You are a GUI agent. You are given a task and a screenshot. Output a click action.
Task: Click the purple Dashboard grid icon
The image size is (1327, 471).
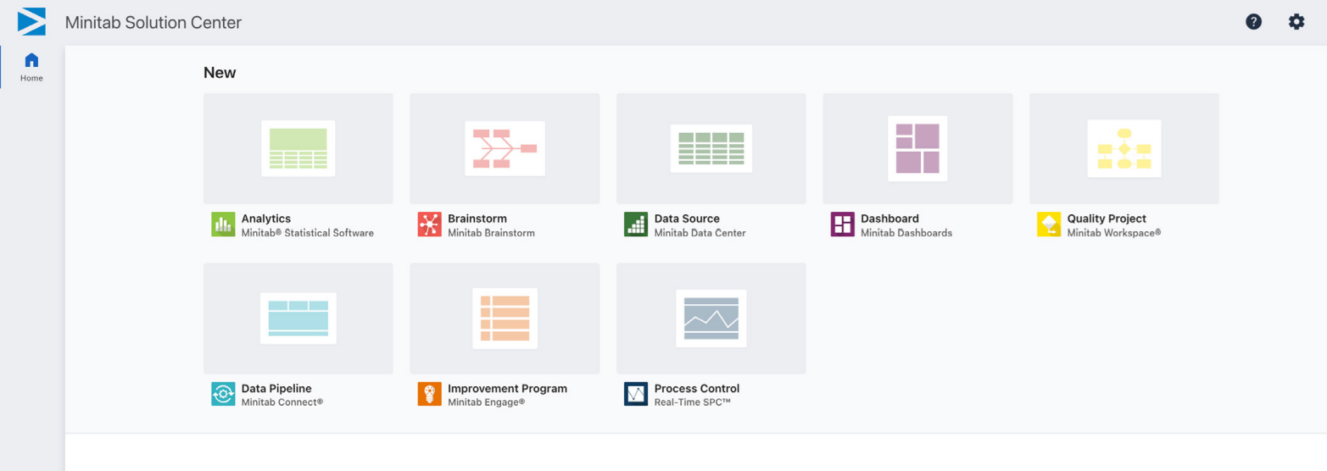click(x=843, y=224)
